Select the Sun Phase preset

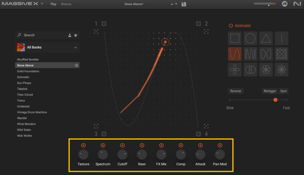point(24,83)
